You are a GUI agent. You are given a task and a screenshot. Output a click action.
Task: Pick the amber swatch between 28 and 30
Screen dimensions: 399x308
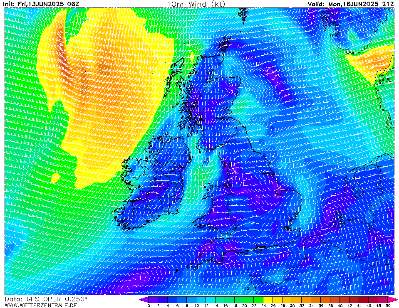click(287, 300)
